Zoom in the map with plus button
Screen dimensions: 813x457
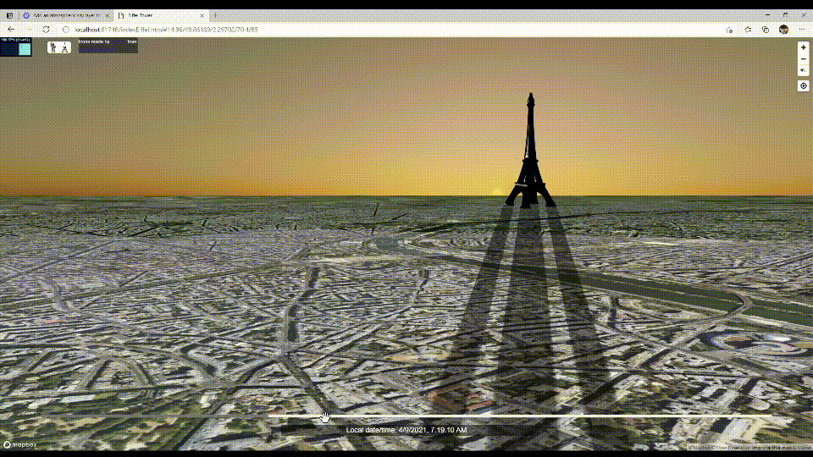tap(803, 47)
